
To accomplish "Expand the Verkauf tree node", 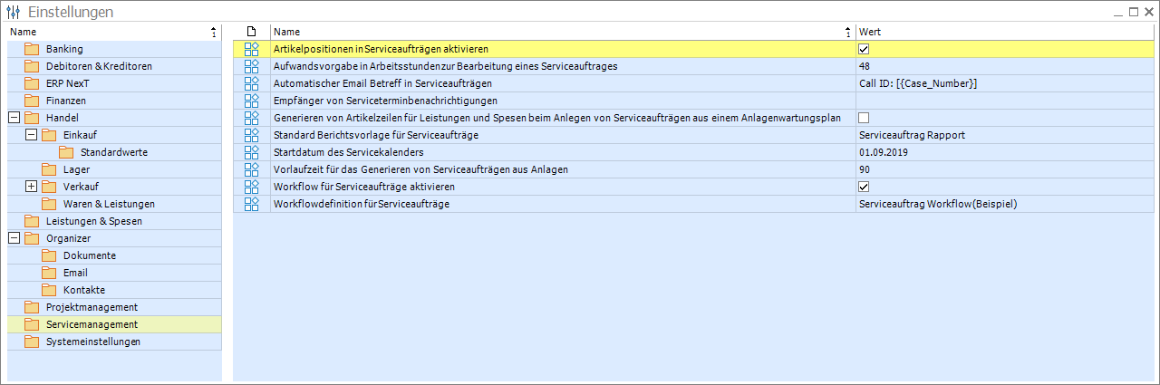I will [32, 187].
